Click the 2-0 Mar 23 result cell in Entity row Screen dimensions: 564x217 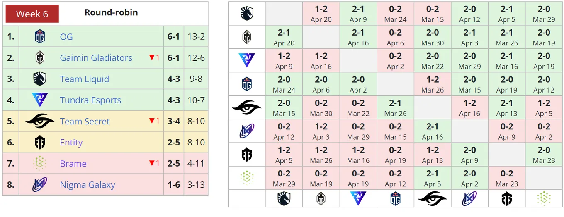[544, 155]
